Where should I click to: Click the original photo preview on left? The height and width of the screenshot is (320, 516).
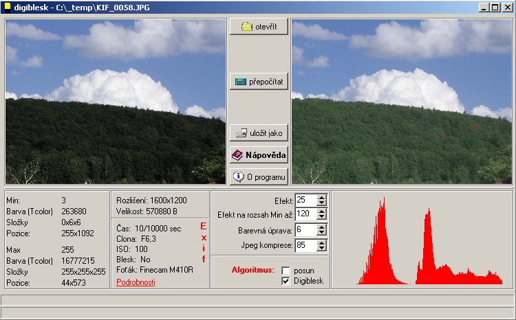pyautogui.click(x=116, y=101)
